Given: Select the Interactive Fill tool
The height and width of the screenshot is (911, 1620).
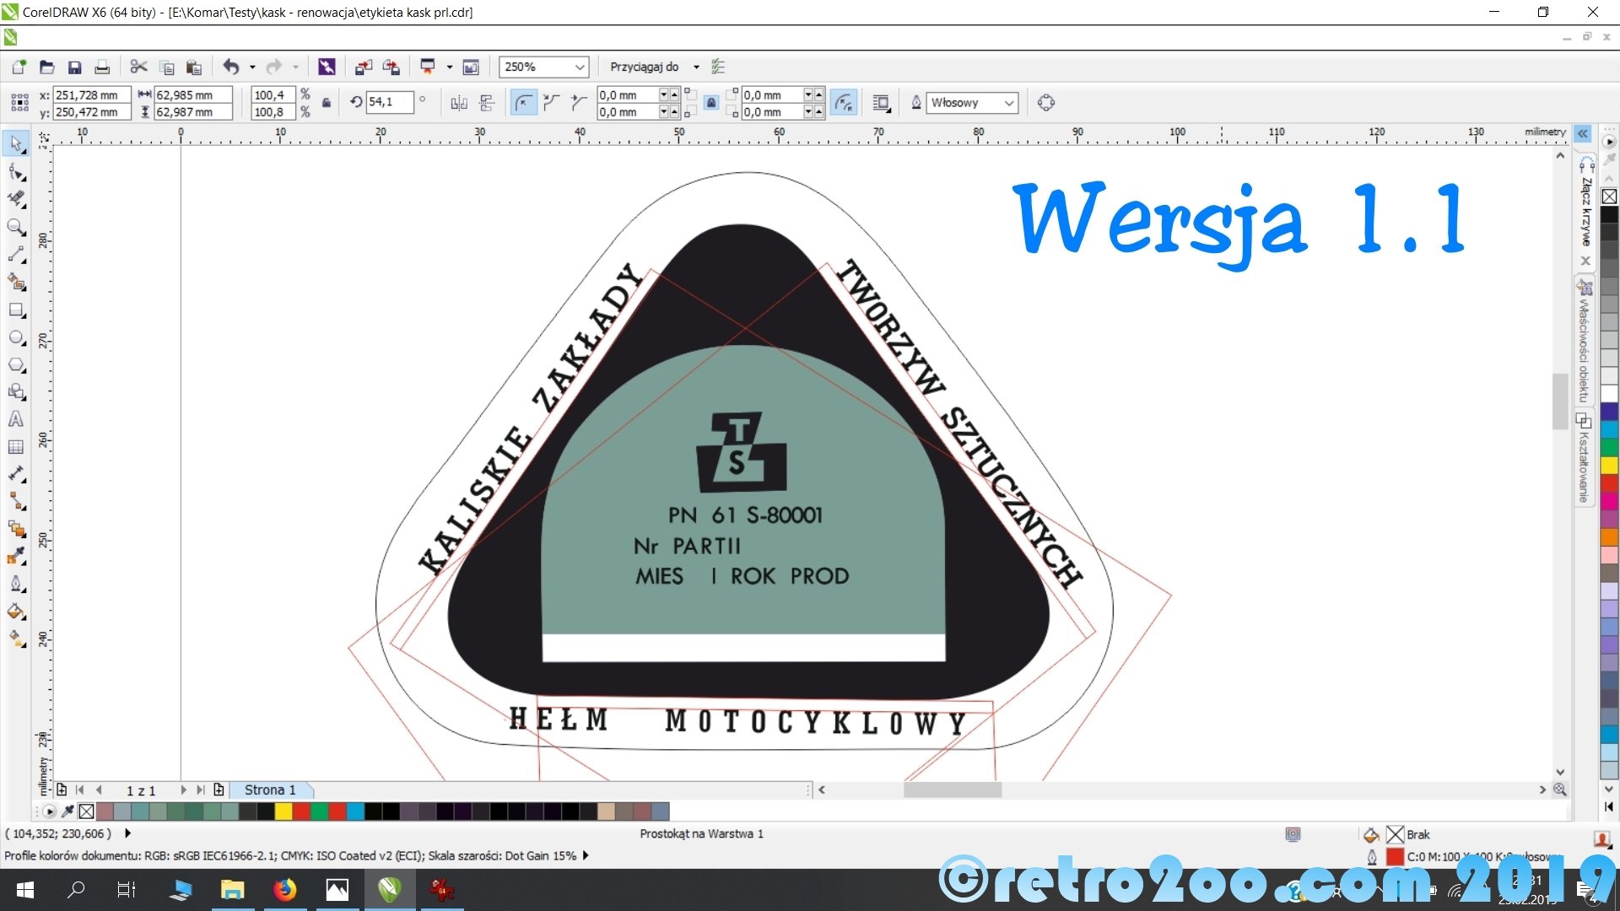Looking at the screenshot, I should 16,639.
